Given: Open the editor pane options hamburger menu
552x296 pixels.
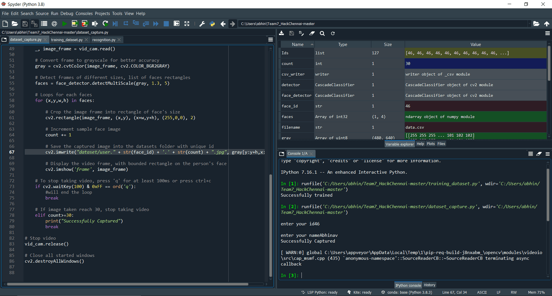Looking at the screenshot, I should 271,40.
